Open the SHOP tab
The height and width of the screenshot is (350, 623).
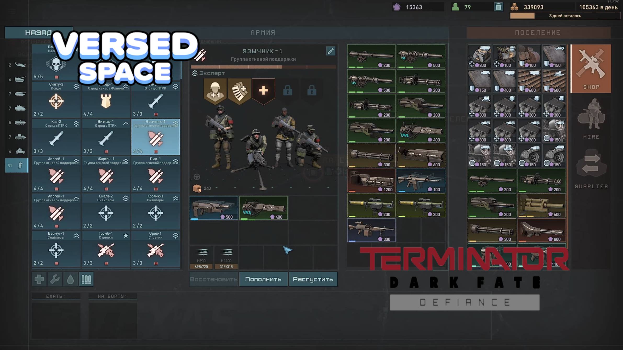[591, 69]
